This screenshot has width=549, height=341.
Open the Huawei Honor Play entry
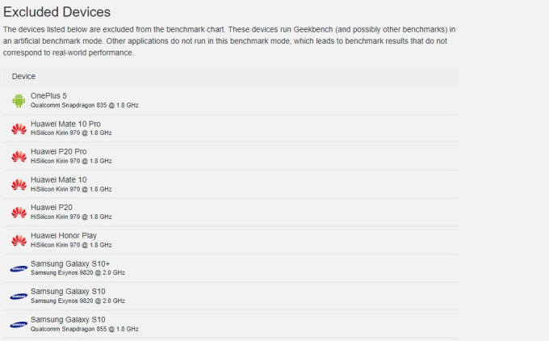[63, 235]
